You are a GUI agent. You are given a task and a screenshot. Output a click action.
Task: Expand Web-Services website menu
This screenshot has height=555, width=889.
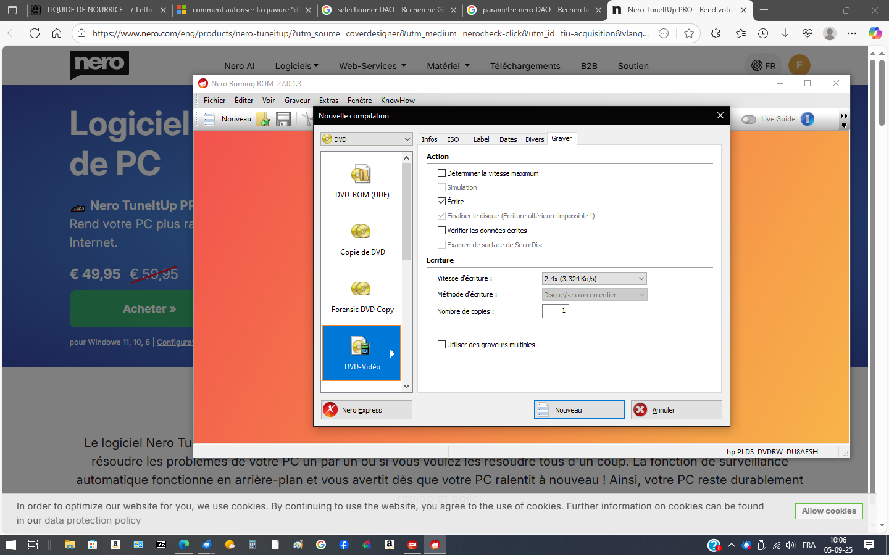(x=373, y=66)
